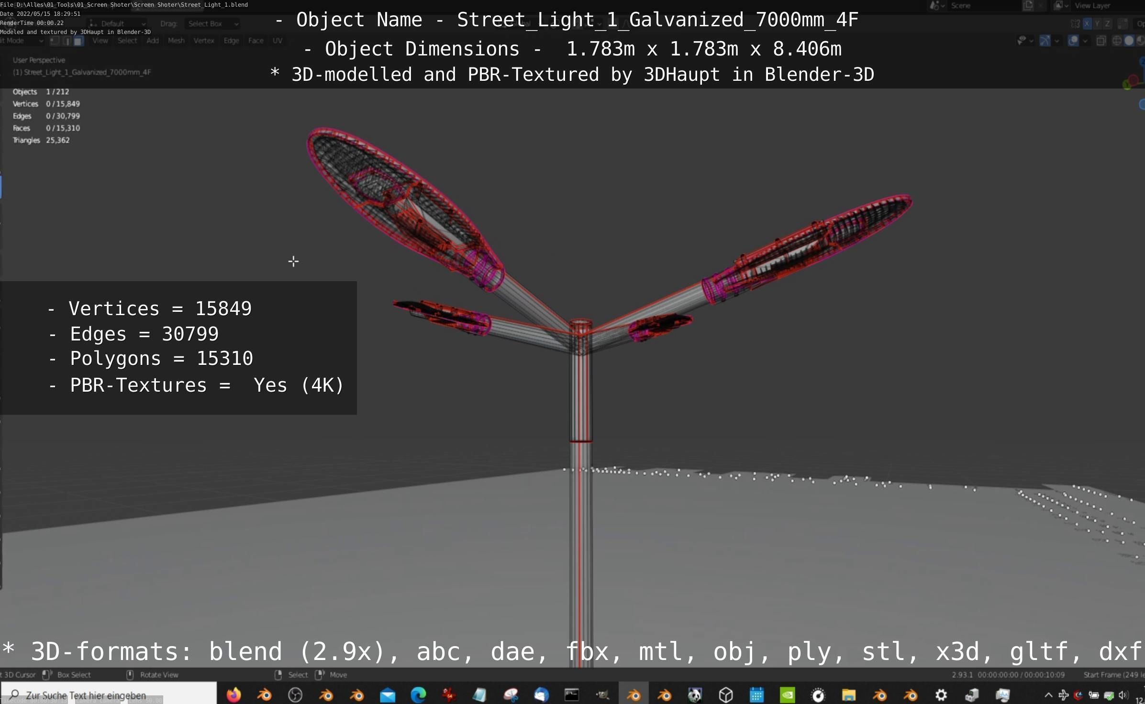The width and height of the screenshot is (1145, 704).
Task: Toggle Z axis mesh mirror
Action: 1107,23
